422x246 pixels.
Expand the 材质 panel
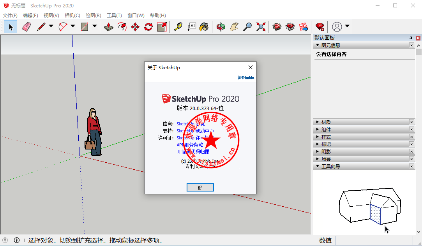pyautogui.click(x=318, y=122)
